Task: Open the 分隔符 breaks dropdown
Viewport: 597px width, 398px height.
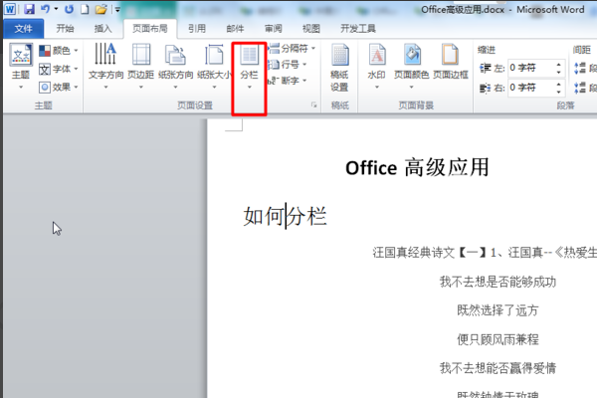Action: 292,49
